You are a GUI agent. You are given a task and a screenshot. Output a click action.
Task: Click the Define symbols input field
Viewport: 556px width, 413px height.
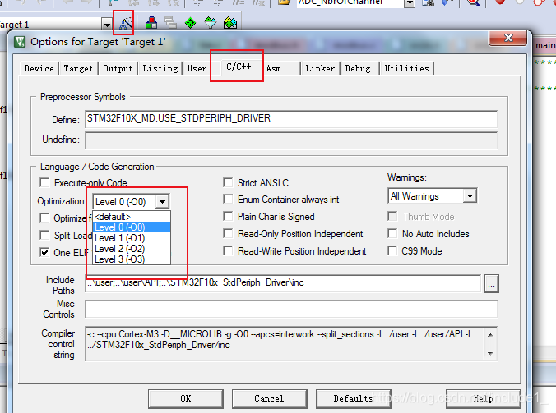[x=291, y=119]
